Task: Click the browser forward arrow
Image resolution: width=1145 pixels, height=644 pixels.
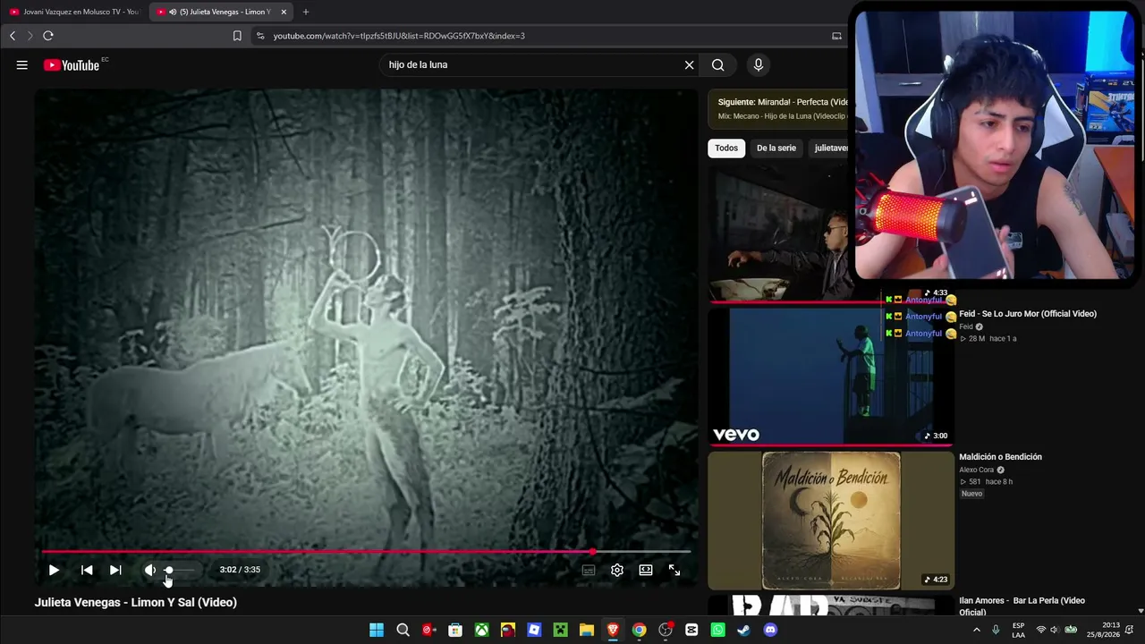Action: pos(30,36)
